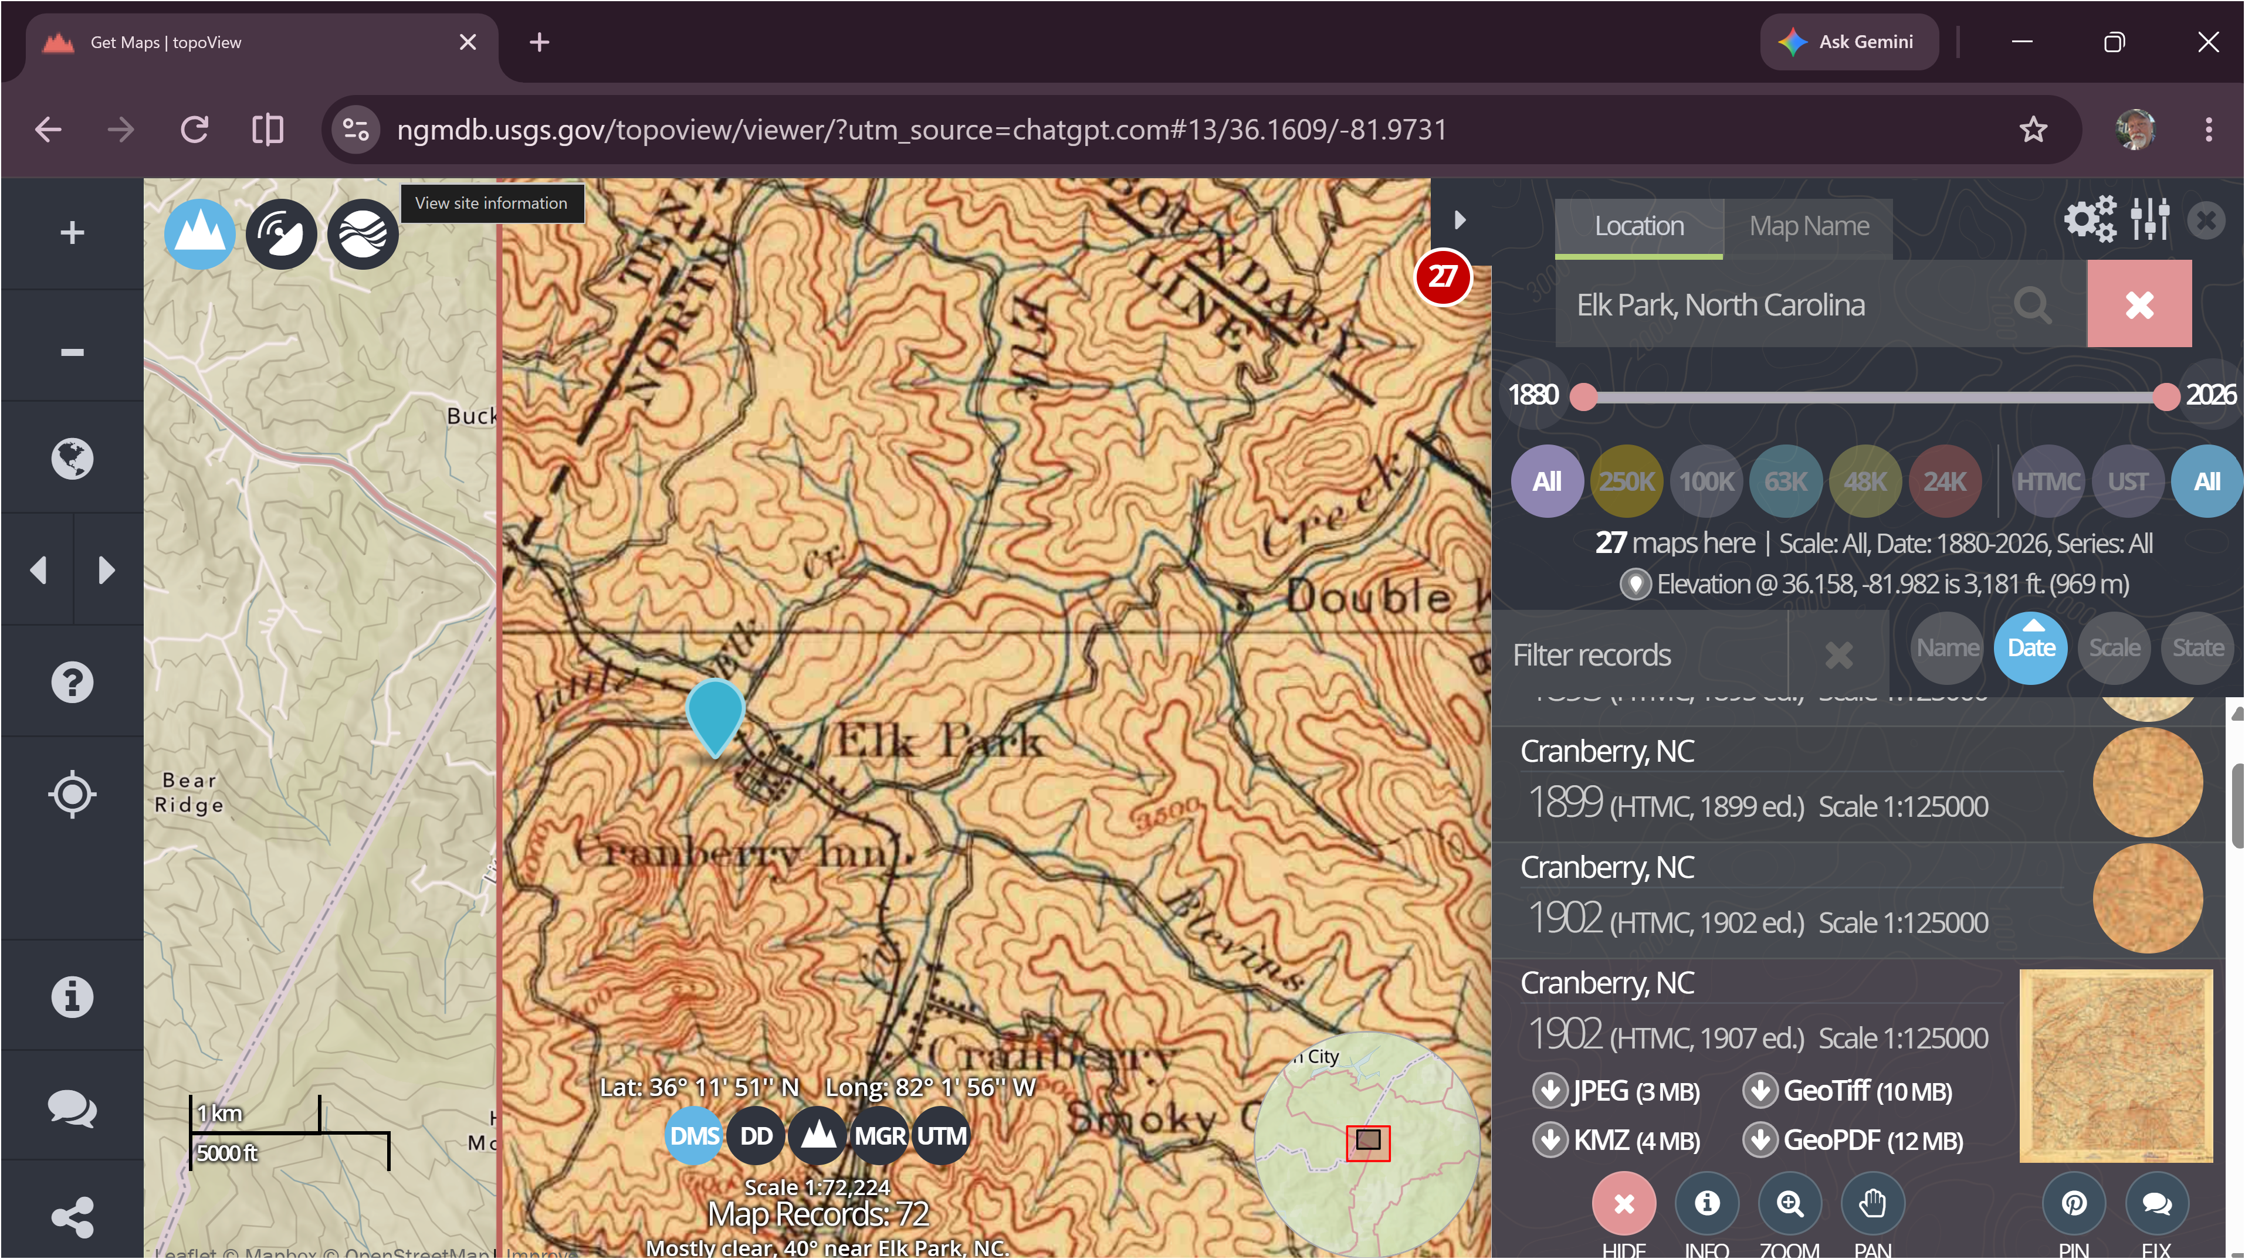Viewport: 2245px width, 1259px height.
Task: Open the globe world view icon
Action: pos(72,459)
